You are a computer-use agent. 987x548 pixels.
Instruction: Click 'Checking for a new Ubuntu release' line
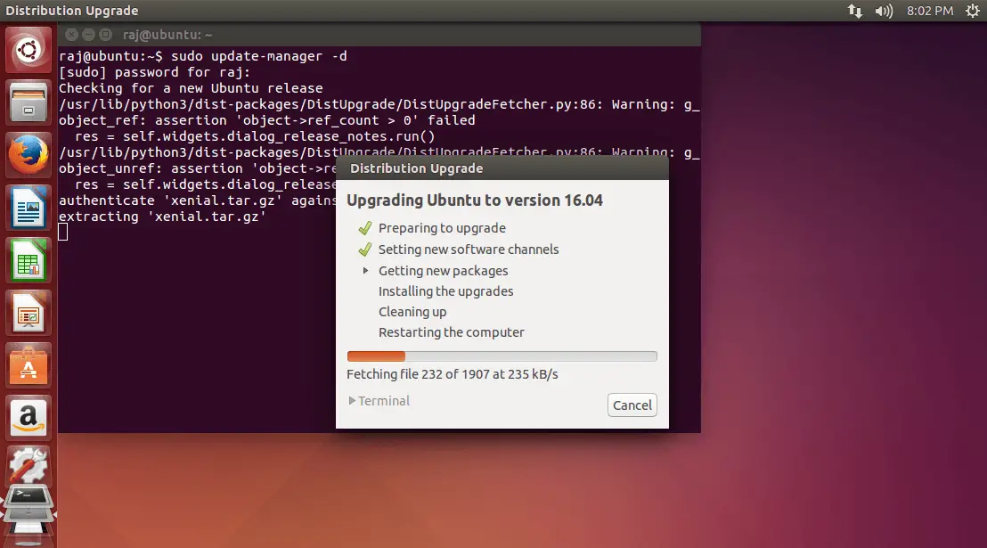pyautogui.click(x=191, y=88)
